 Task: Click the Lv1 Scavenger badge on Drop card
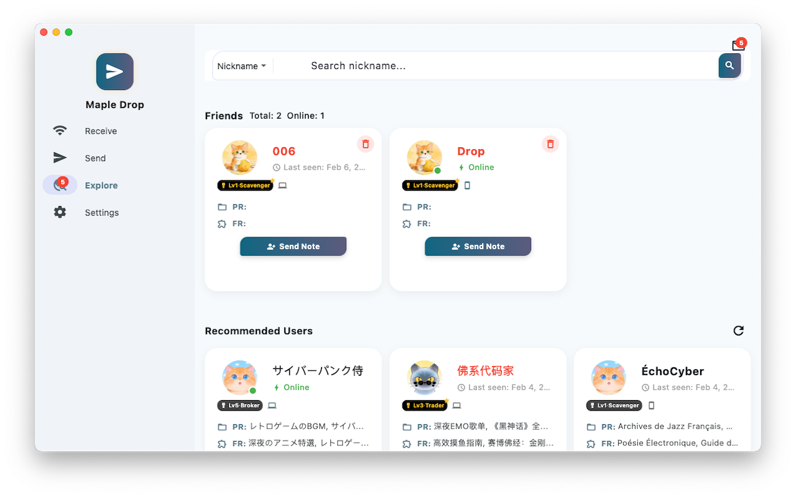point(430,185)
